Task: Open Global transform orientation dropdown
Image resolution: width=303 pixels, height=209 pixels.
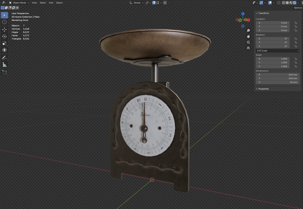Action: pyautogui.click(x=136, y=3)
